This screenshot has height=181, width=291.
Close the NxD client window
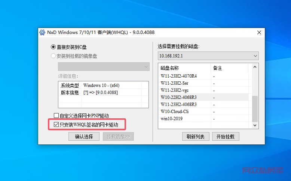point(259,32)
